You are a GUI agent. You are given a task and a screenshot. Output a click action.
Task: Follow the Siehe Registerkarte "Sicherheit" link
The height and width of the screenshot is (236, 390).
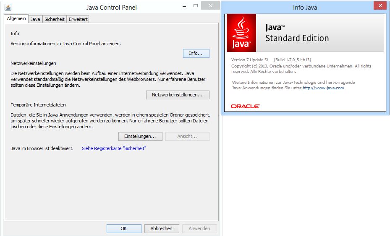click(x=114, y=148)
